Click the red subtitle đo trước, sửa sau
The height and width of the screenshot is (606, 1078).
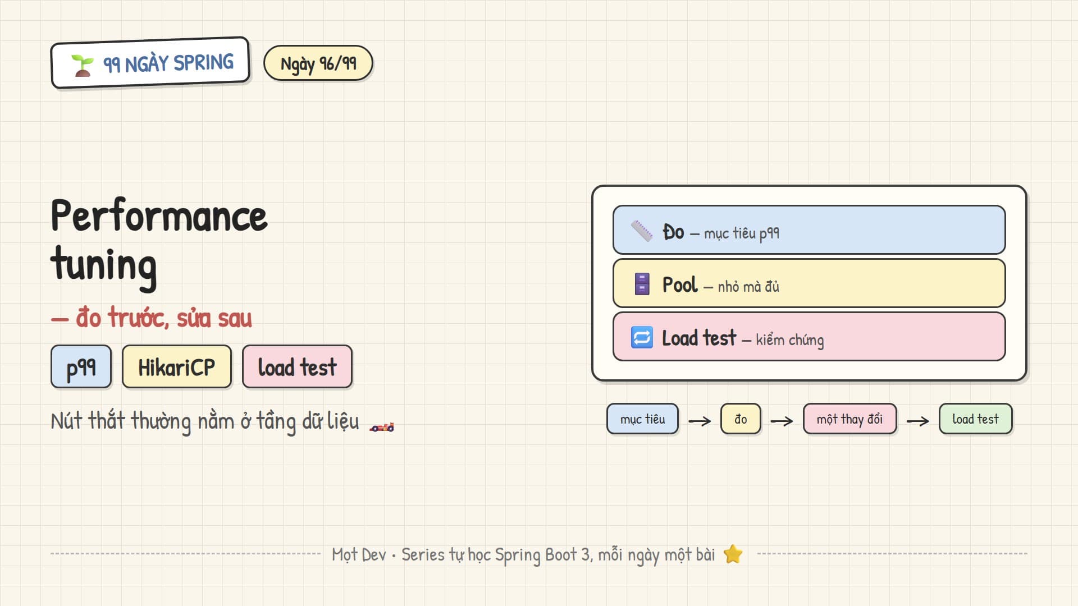click(152, 318)
